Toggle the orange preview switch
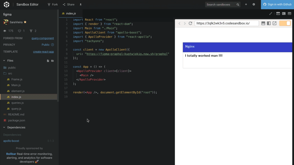 tap(285, 23)
